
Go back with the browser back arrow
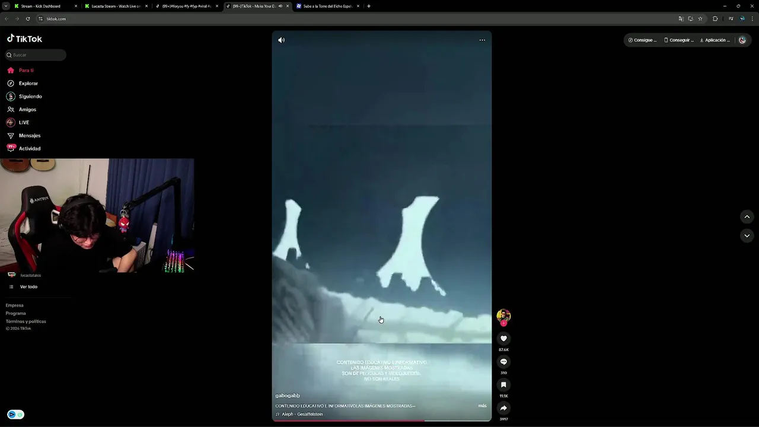click(x=7, y=19)
